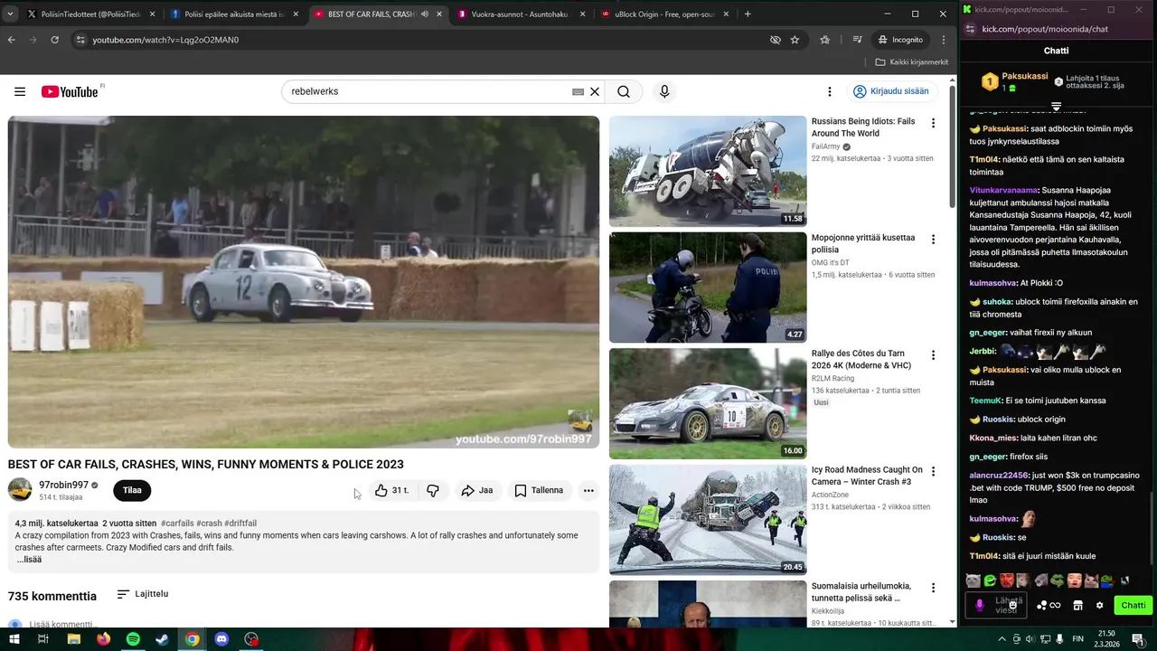Open the tab search dropdown arrow
1157x651 pixels.
pyautogui.click(x=11, y=14)
